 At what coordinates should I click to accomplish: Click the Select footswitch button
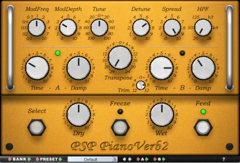[37, 128]
